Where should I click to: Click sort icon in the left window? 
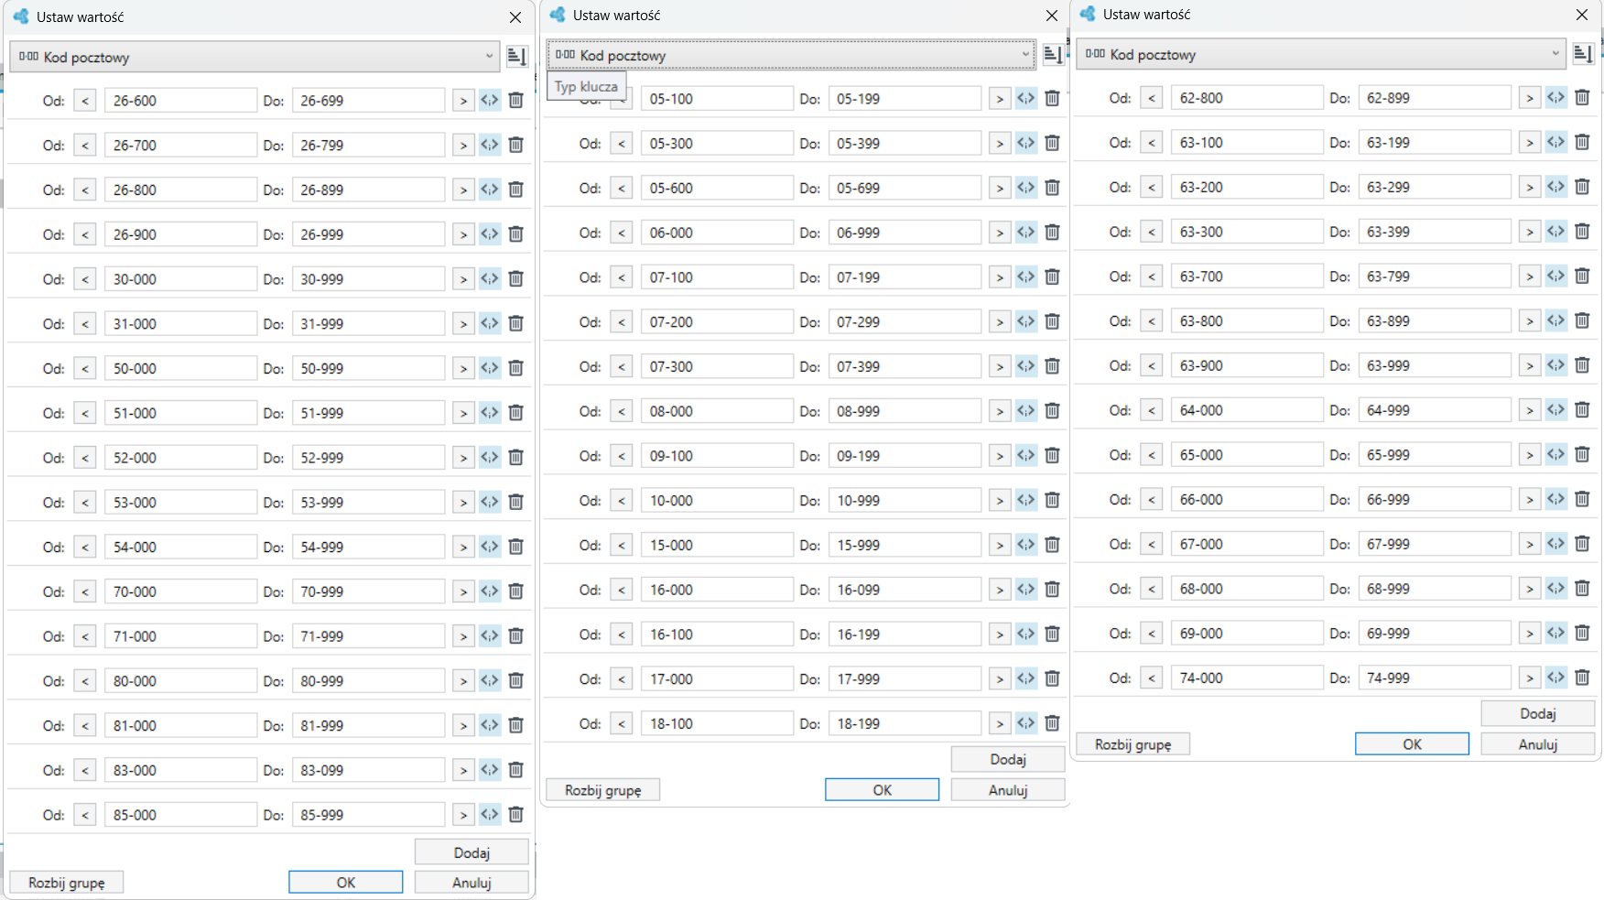point(517,57)
